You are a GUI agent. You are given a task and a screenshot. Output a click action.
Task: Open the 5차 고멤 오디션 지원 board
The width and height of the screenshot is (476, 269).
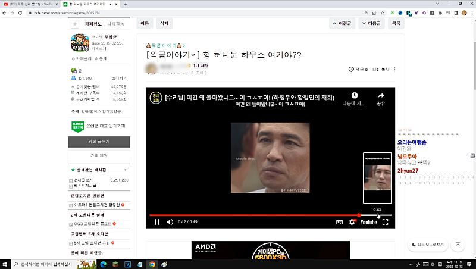click(x=92, y=243)
